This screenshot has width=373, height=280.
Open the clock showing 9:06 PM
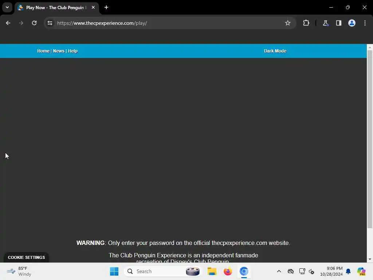(x=331, y=271)
